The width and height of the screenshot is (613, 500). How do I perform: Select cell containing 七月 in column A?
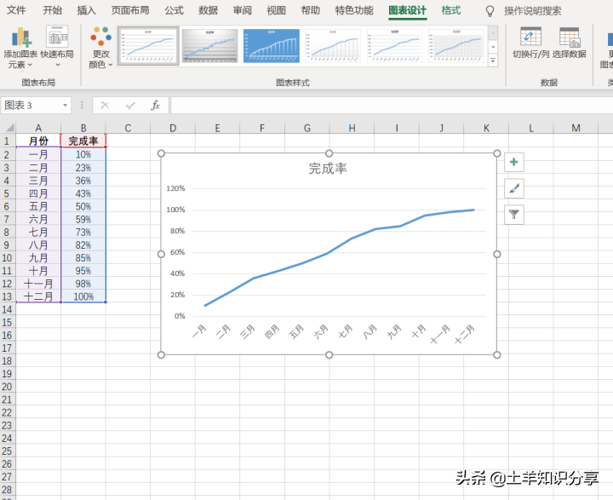tap(38, 232)
